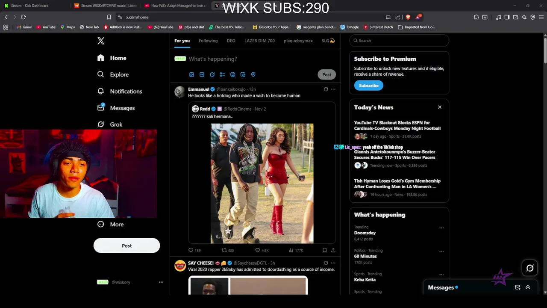Repost Emmanuel's post with 425 reposts
Viewport: 547px width, 308px height.
click(228, 250)
